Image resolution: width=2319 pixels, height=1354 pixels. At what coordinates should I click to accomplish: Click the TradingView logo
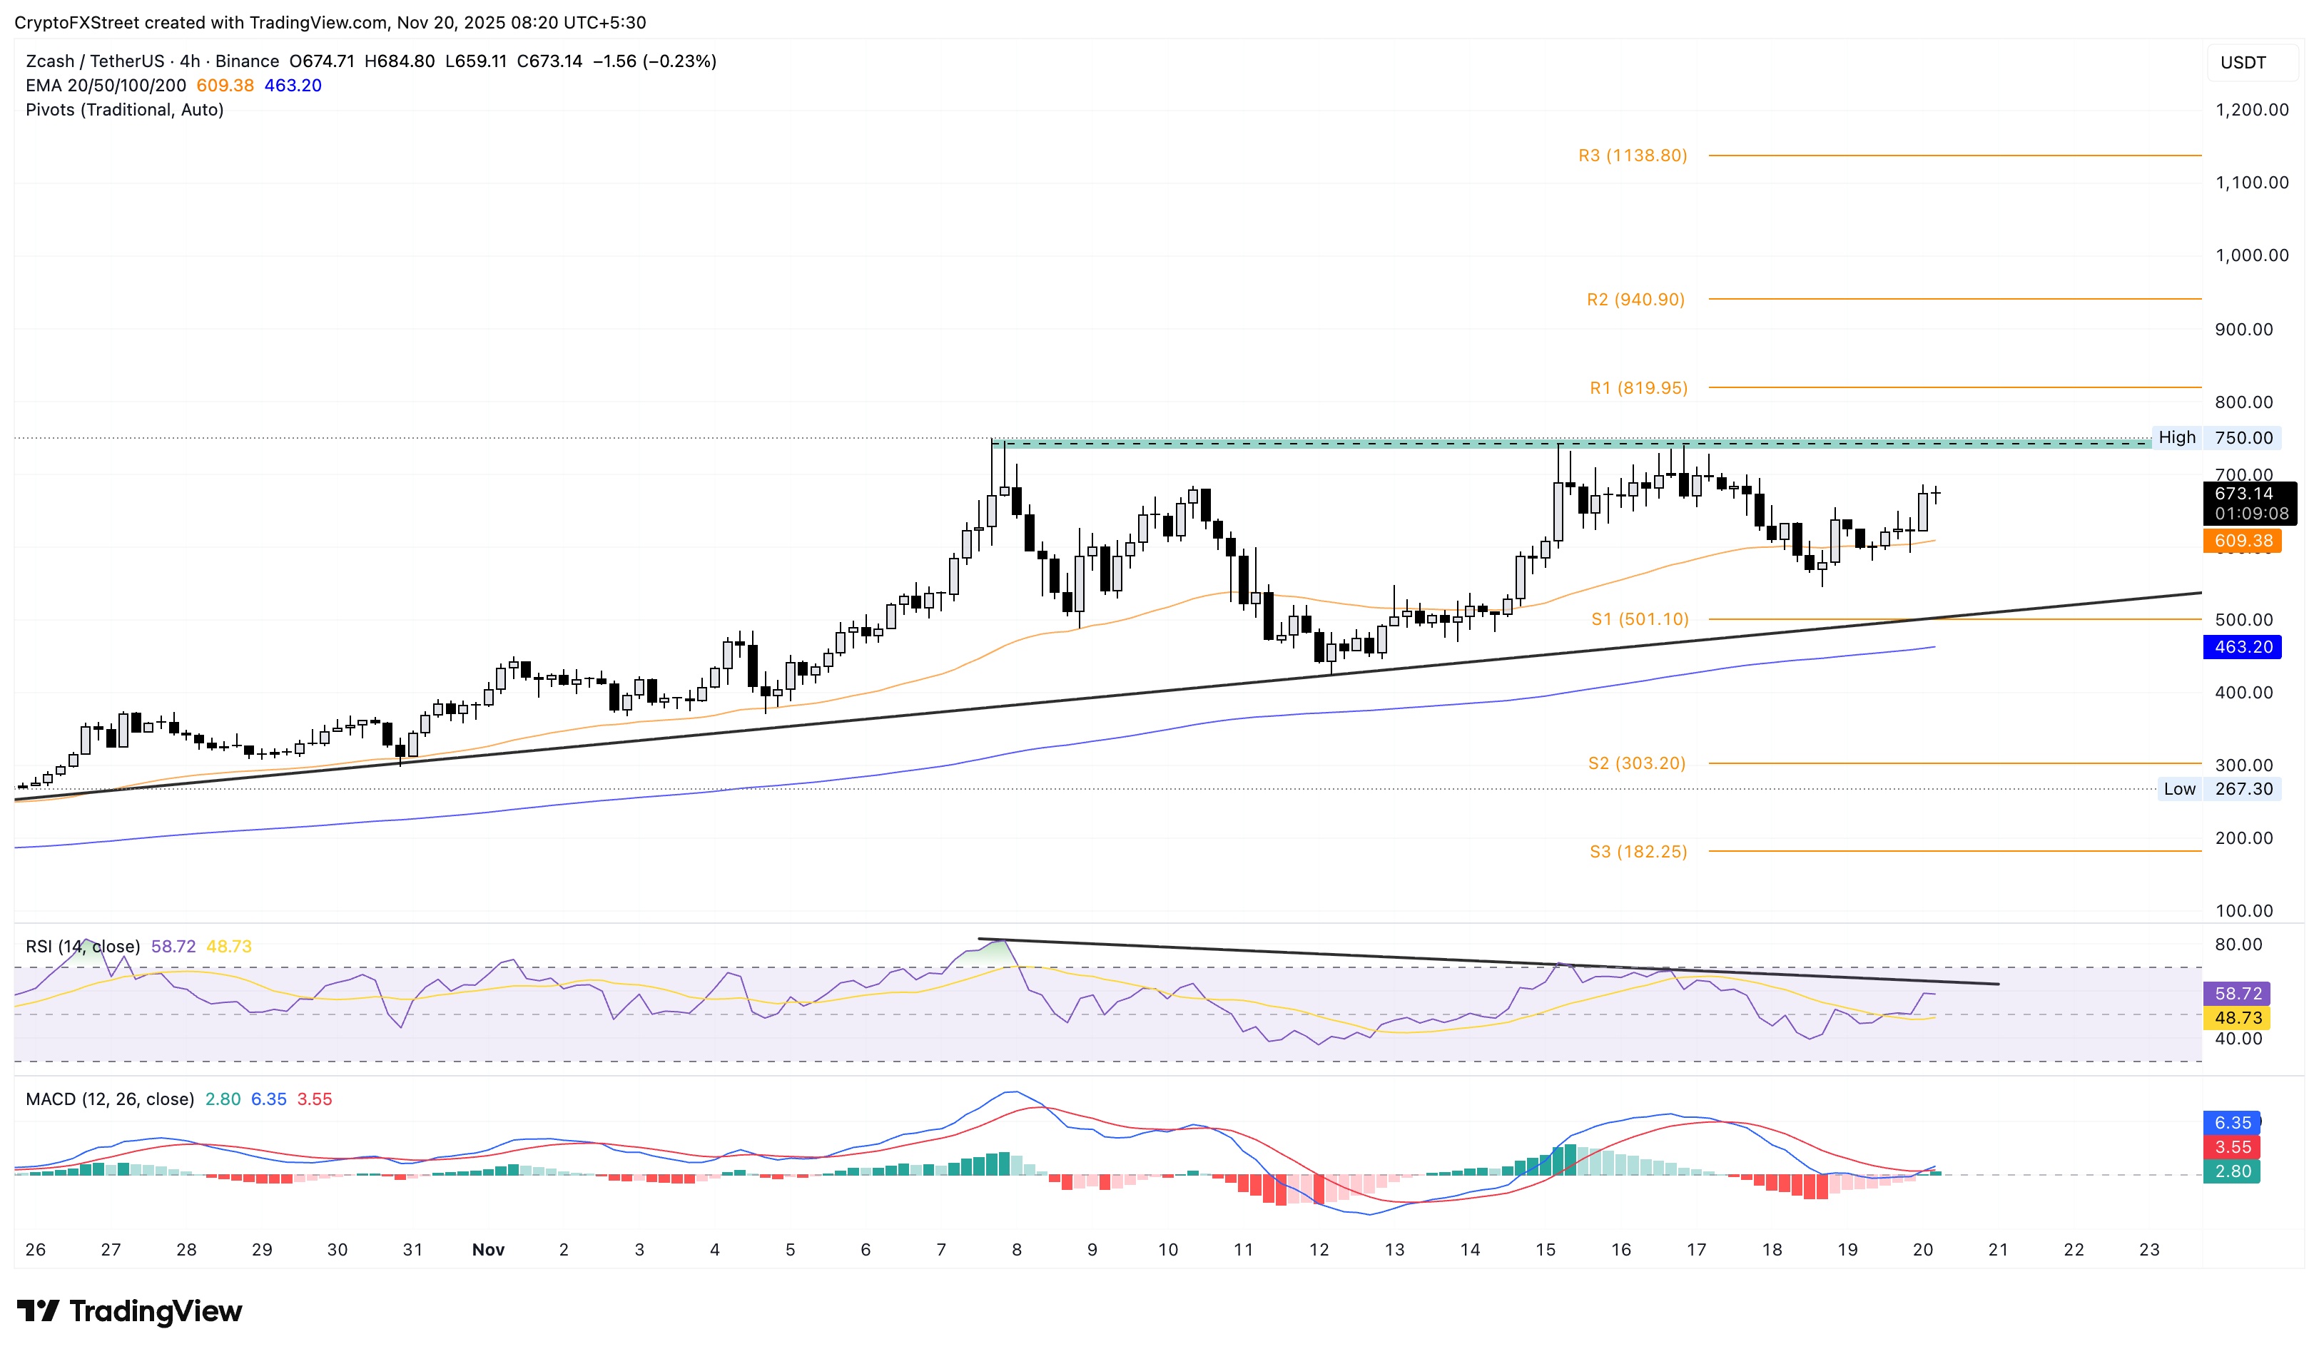129,1313
